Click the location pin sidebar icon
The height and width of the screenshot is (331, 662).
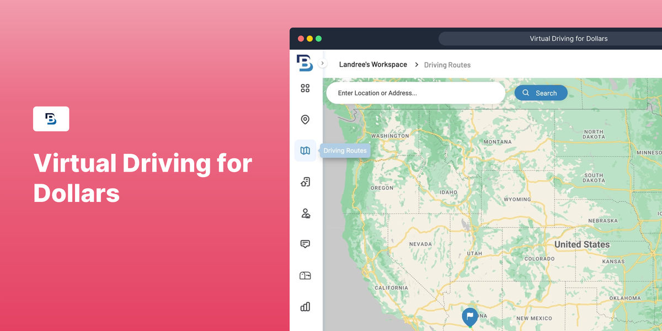tap(305, 120)
